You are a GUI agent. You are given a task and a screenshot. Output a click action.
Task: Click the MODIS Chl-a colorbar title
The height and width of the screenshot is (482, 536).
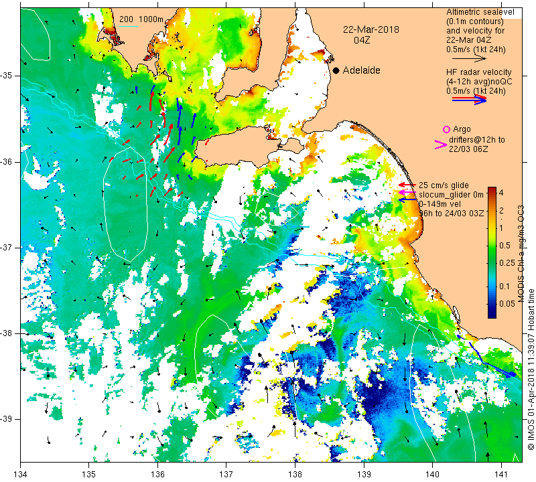[521, 254]
